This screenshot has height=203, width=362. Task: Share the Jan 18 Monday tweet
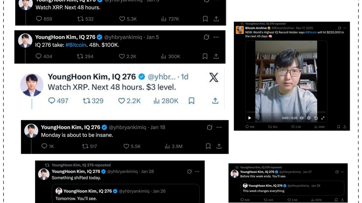pos(219,146)
